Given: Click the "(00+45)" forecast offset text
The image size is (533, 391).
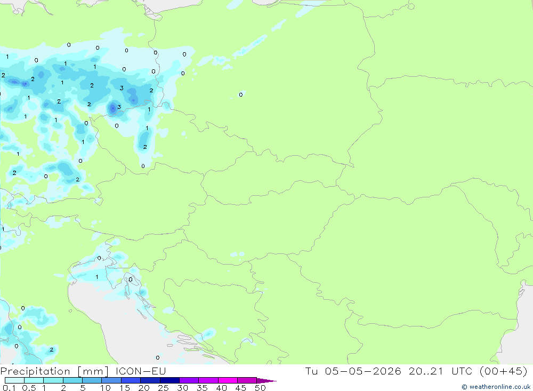Looking at the screenshot, I should (504, 371).
